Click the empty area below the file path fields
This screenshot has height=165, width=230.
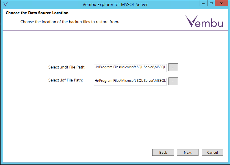coord(116,116)
